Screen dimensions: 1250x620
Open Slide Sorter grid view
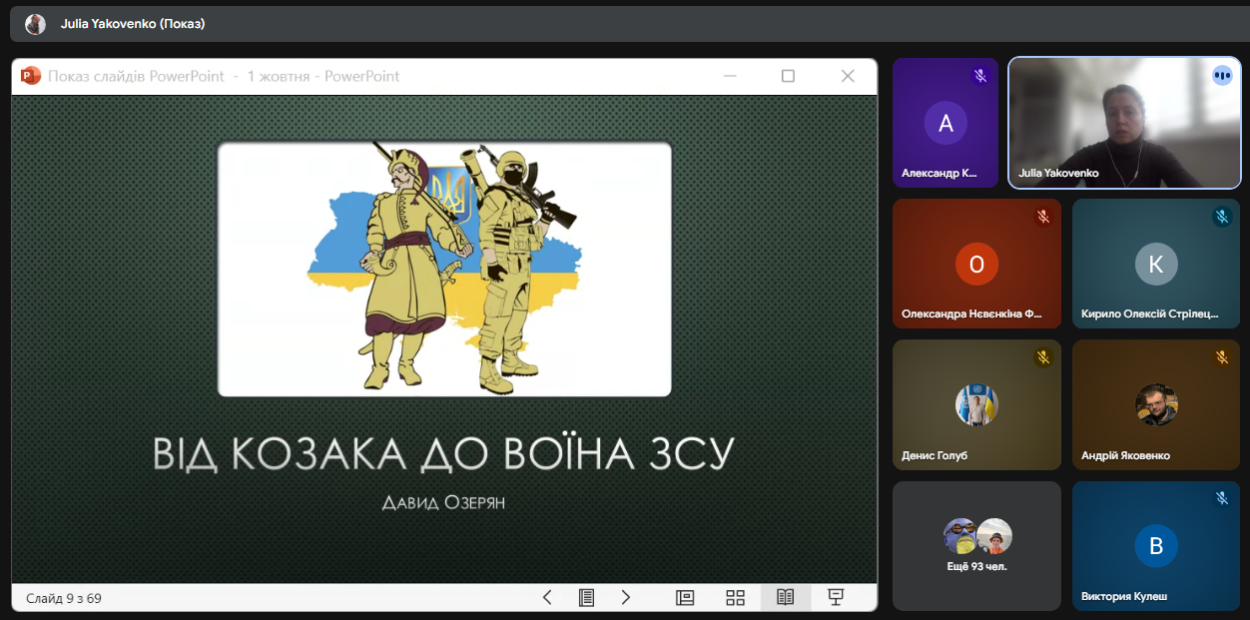click(736, 597)
